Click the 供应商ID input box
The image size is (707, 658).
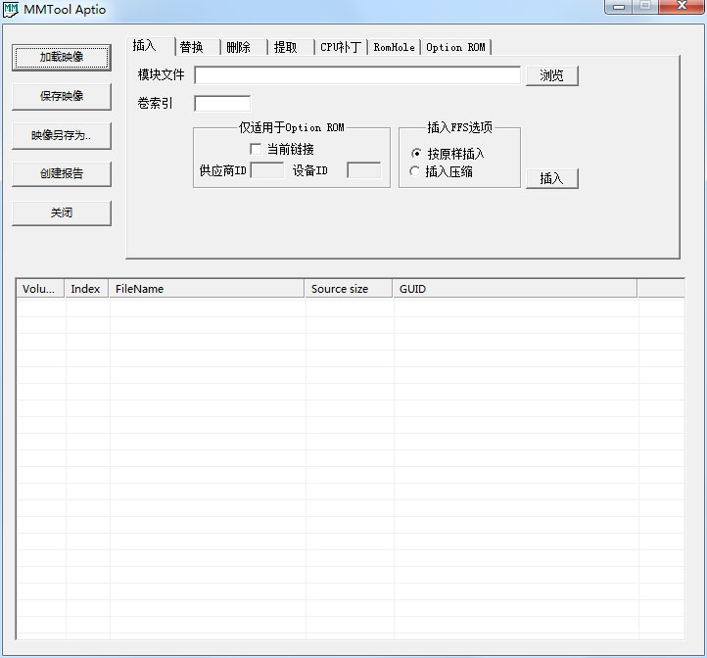(267, 170)
